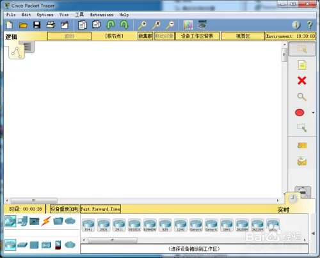
Task: Pick the 2911 router
Action: pos(119,225)
